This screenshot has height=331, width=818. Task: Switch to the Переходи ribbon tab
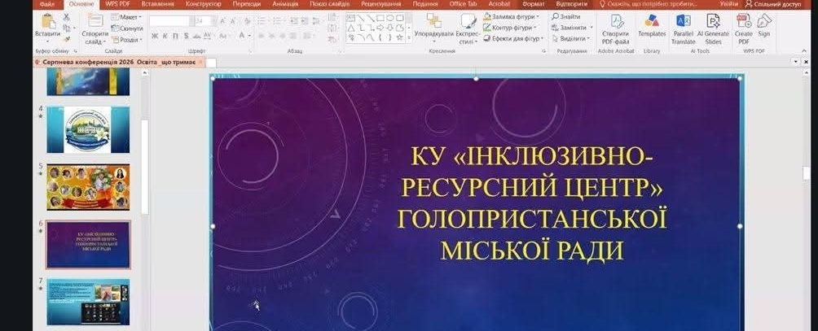tap(247, 4)
